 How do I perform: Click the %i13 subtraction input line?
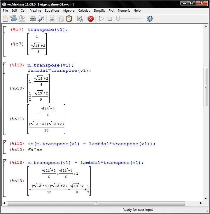click(85, 163)
